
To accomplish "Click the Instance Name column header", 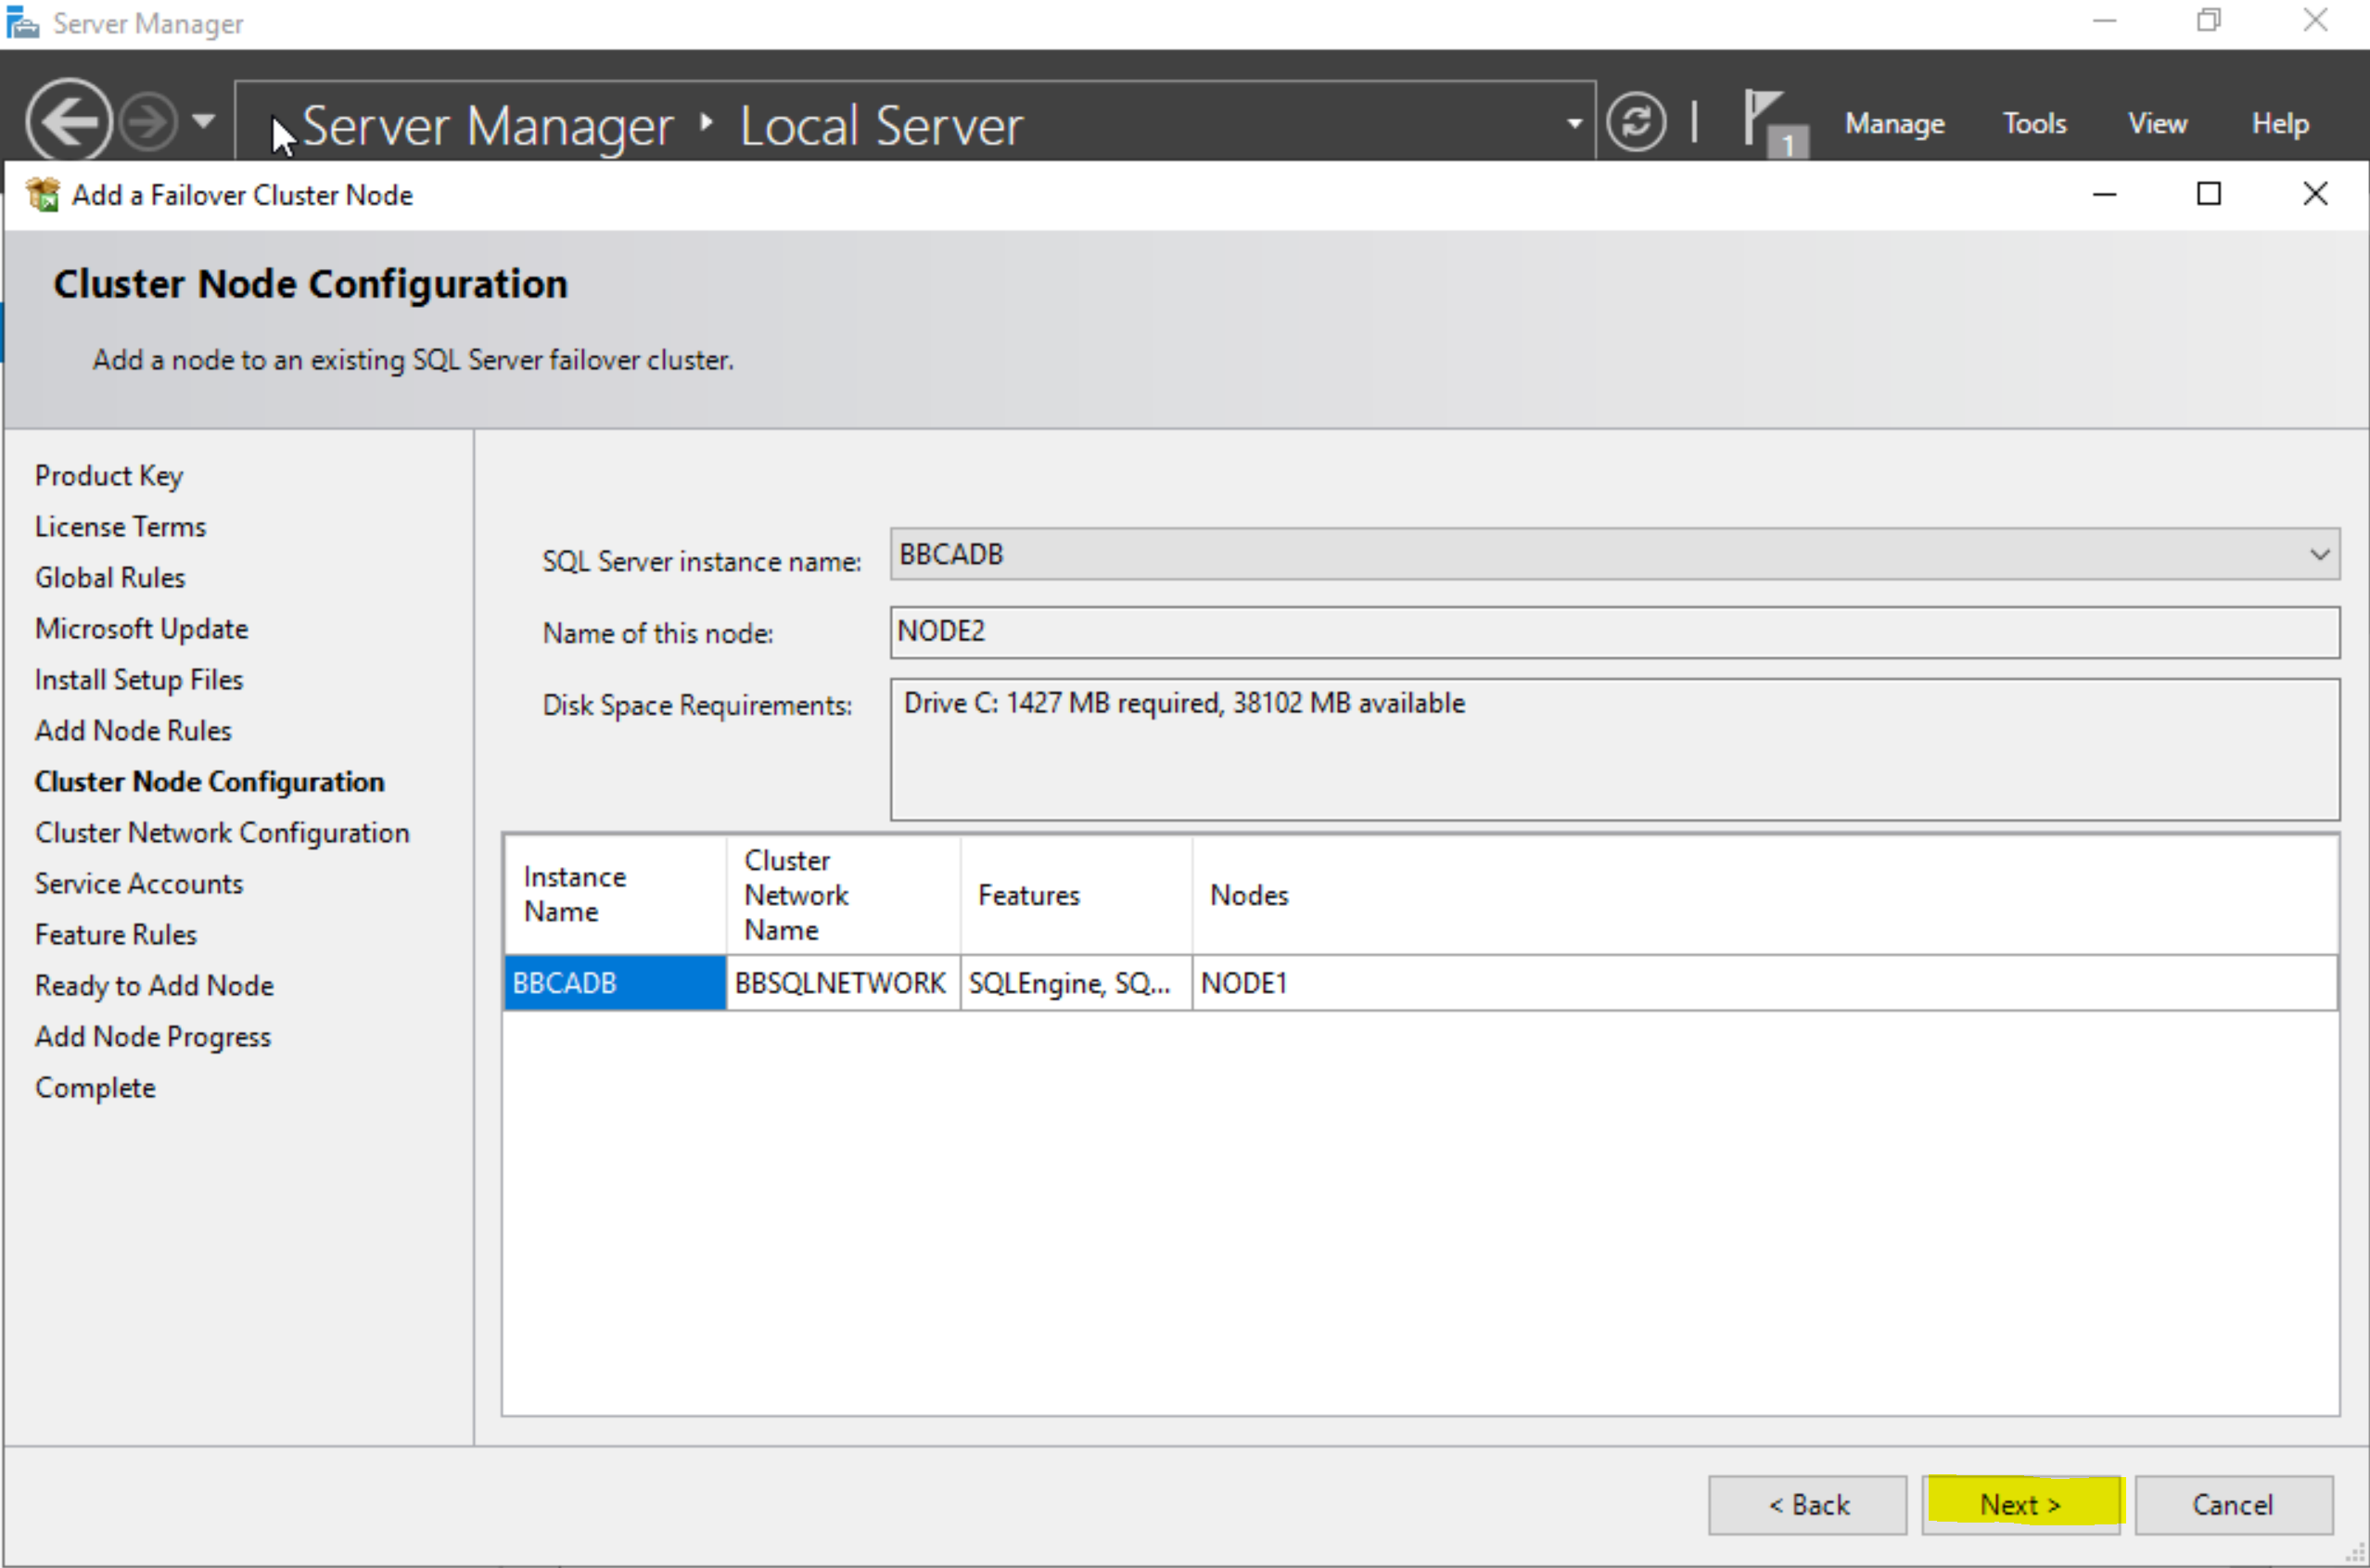I will click(615, 895).
